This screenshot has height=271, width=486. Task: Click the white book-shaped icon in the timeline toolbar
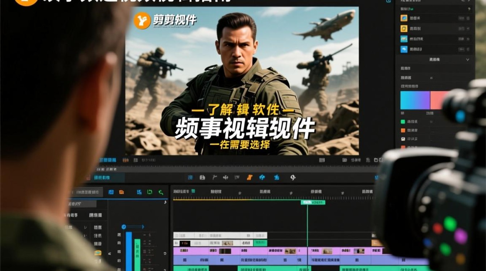click(202, 177)
